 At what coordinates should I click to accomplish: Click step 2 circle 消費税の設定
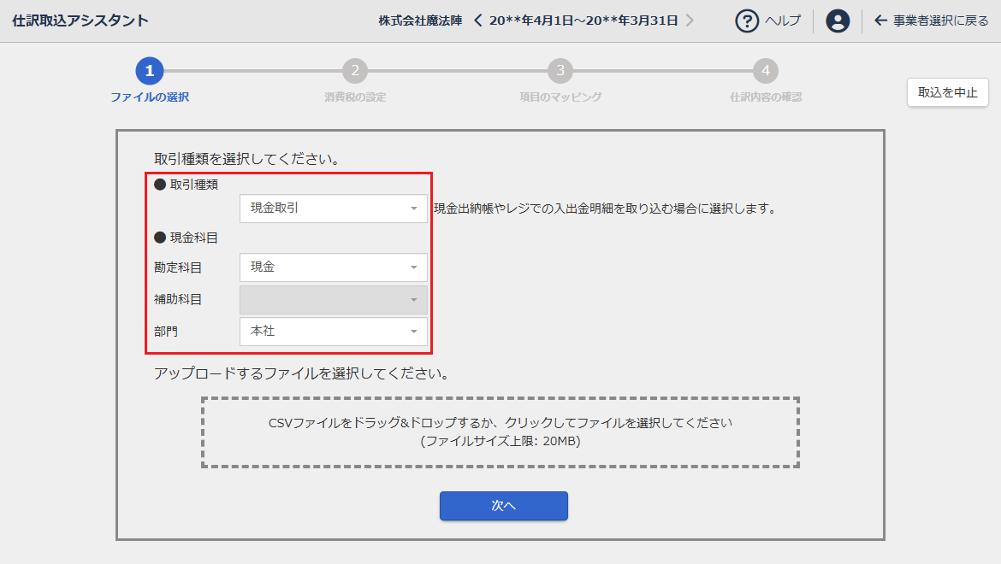(355, 71)
